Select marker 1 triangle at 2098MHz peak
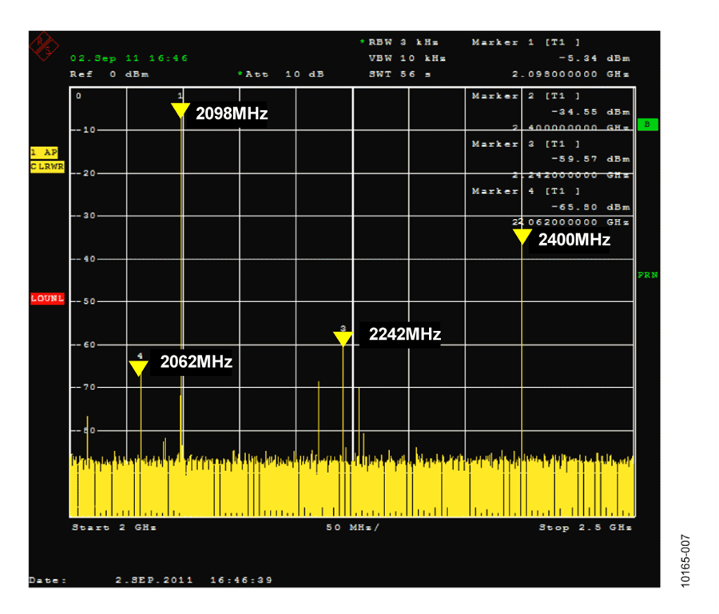 [x=181, y=110]
